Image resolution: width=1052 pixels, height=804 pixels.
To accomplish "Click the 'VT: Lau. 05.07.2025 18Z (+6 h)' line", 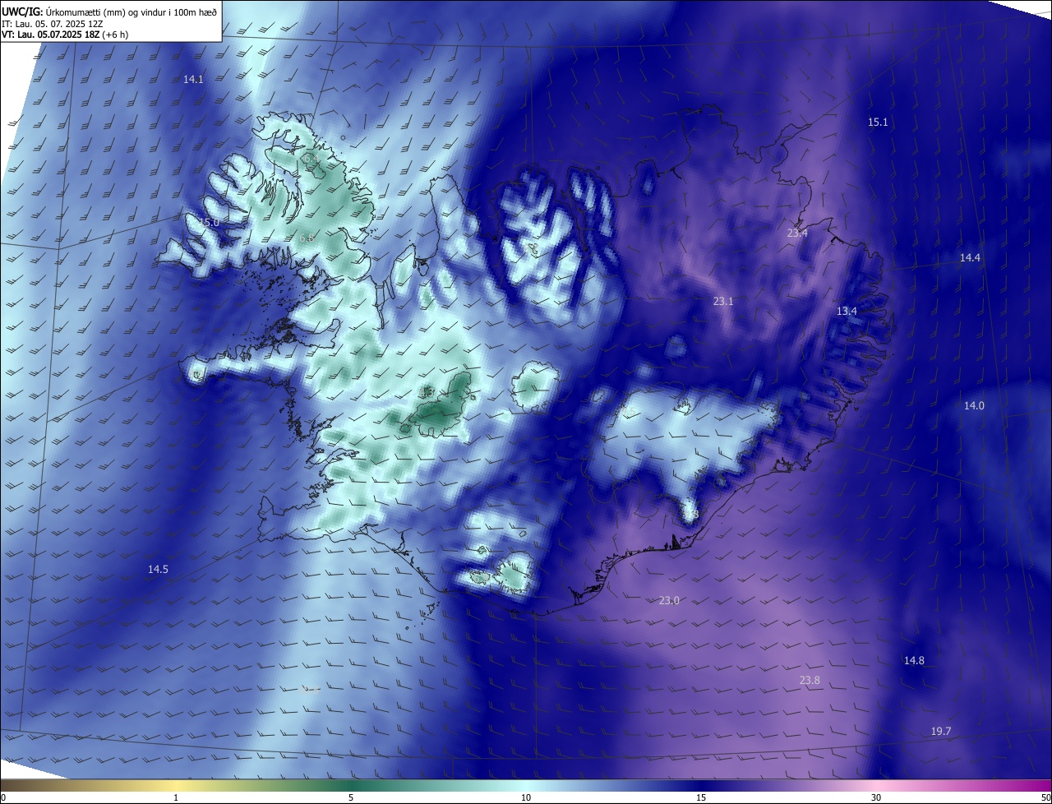I will click(x=65, y=35).
